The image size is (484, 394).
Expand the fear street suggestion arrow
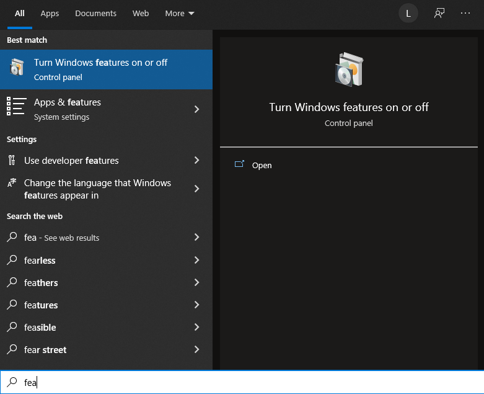click(x=196, y=349)
